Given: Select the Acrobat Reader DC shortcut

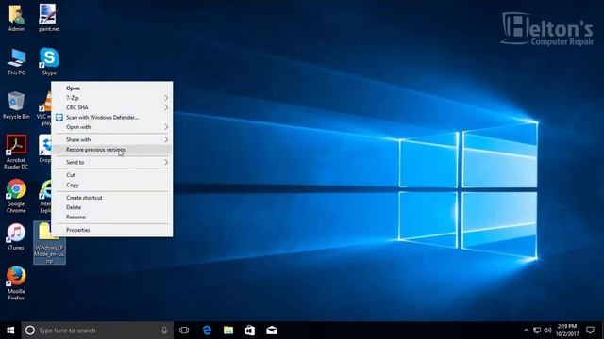Looking at the screenshot, I should click(x=16, y=152).
